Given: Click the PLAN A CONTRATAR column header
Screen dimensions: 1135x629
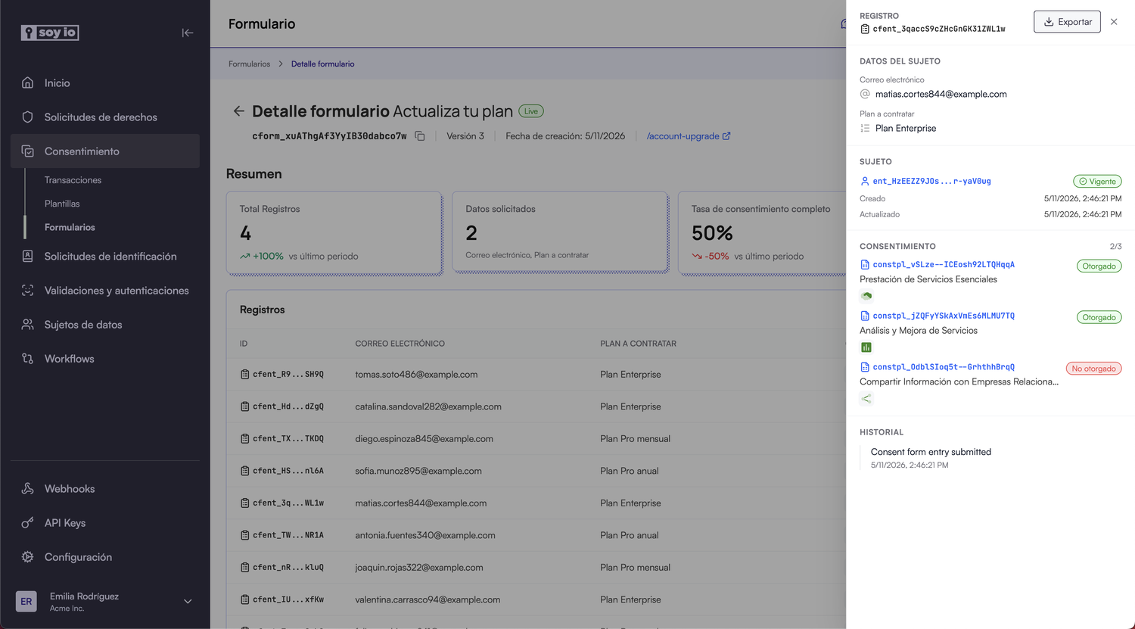Looking at the screenshot, I should 638,344.
